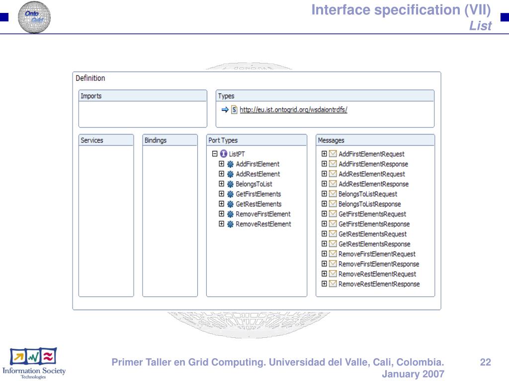This screenshot has width=509, height=381.
Task: Click the blue arrow icon in Types
Action: 225,110
